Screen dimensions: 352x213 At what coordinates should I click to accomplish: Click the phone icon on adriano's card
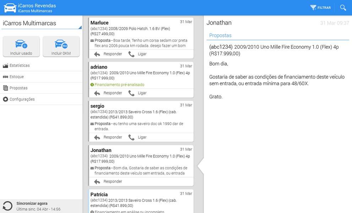click(131, 93)
